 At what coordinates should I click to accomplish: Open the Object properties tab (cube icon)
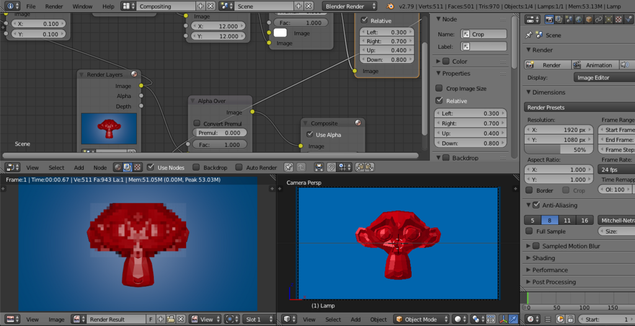pos(588,19)
